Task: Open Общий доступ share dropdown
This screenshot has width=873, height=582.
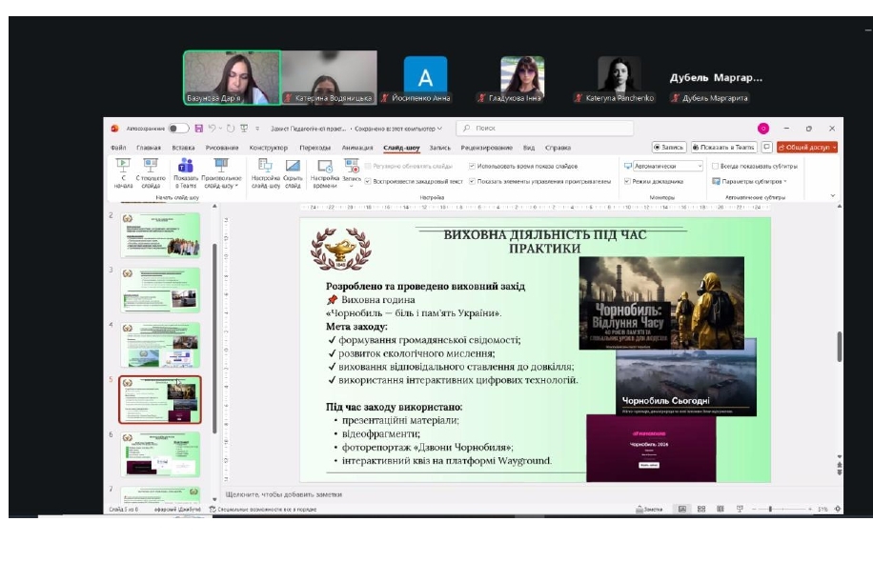Action: [807, 147]
